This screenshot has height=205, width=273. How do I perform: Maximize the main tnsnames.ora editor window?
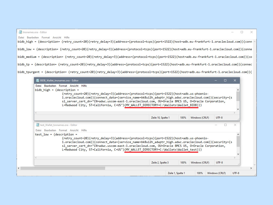[242, 32]
